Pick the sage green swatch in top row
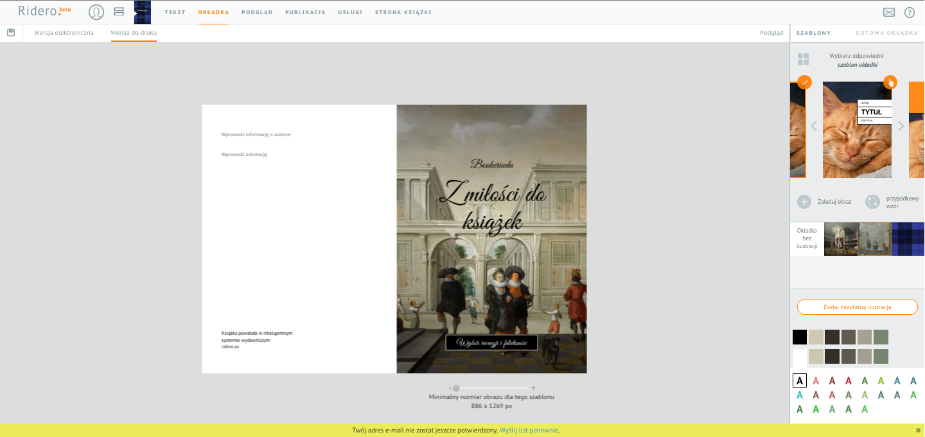The image size is (925, 437). [881, 337]
